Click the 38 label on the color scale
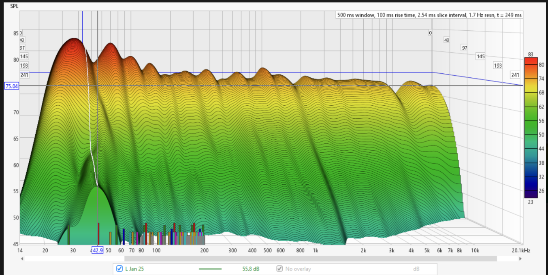Image resolution: width=548 pixels, height=275 pixels. click(541, 163)
